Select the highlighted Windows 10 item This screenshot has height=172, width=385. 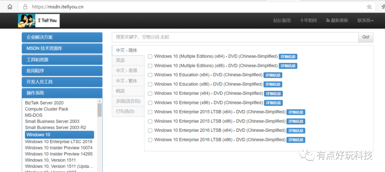[59, 135]
